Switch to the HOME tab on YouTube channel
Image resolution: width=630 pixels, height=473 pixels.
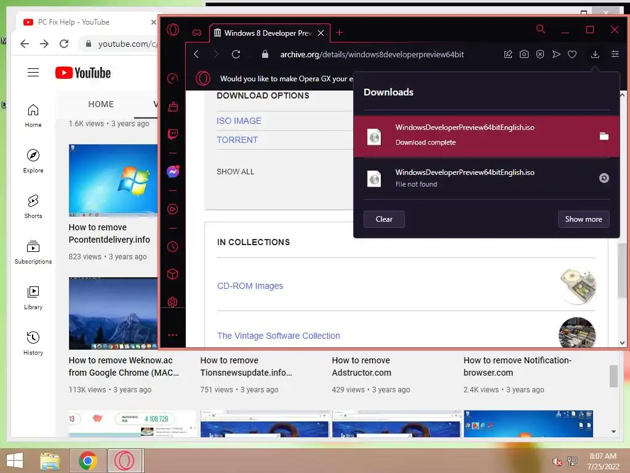101,104
